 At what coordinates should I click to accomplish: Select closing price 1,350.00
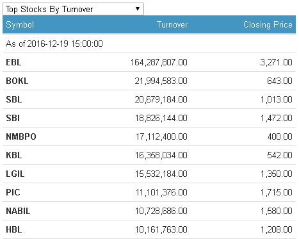click(x=277, y=174)
